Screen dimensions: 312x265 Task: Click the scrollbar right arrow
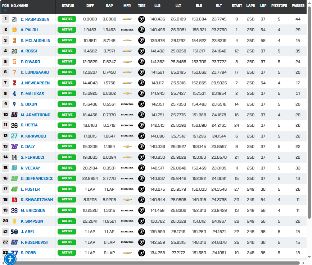tap(303, 263)
